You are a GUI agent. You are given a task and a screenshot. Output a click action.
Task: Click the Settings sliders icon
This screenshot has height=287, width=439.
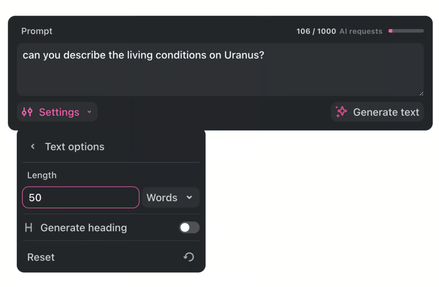tap(27, 112)
